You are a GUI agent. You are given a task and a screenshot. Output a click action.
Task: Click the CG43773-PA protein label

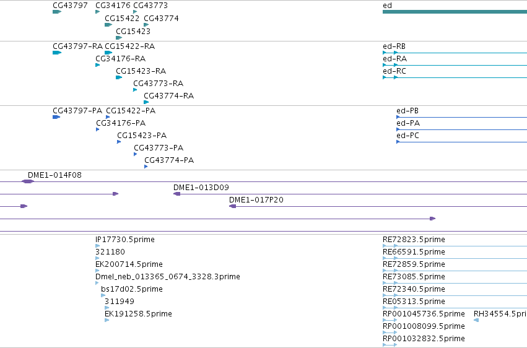pos(159,148)
